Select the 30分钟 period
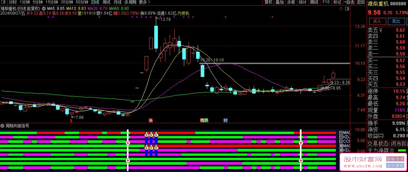The height and width of the screenshot is (172, 408). [x=67, y=2]
